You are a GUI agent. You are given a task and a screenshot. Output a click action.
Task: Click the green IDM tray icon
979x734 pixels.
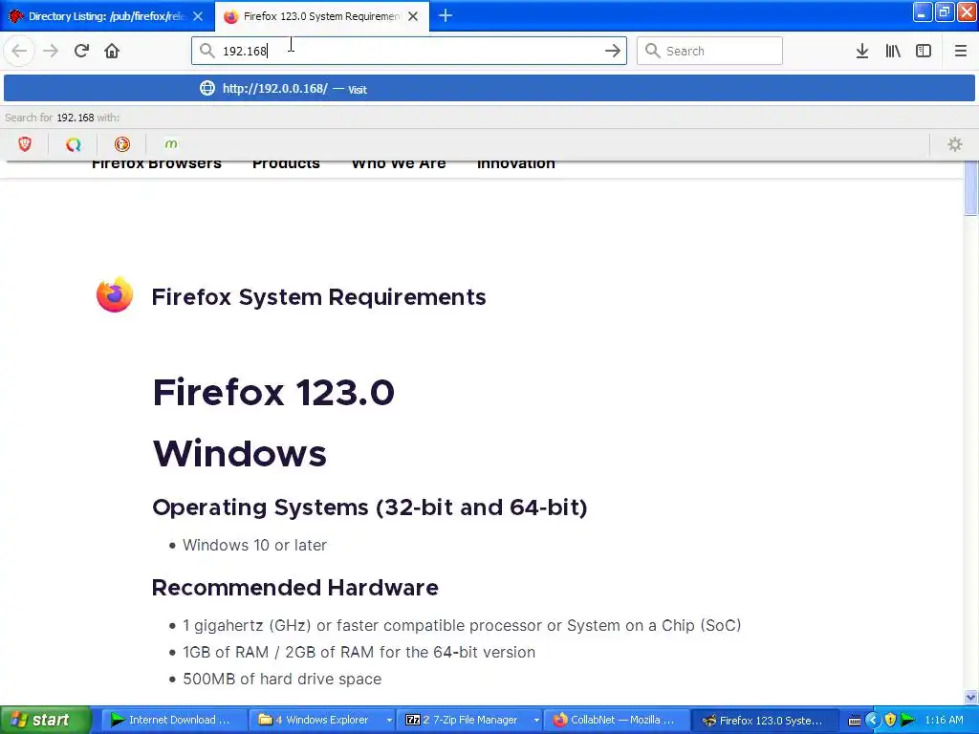pos(908,720)
